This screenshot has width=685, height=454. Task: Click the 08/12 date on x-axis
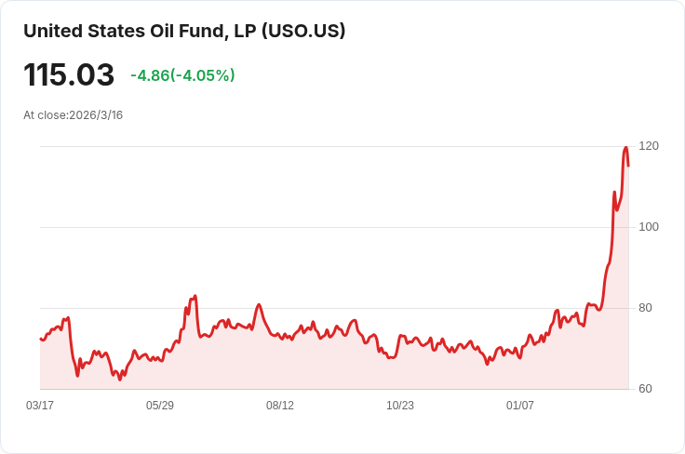(280, 406)
